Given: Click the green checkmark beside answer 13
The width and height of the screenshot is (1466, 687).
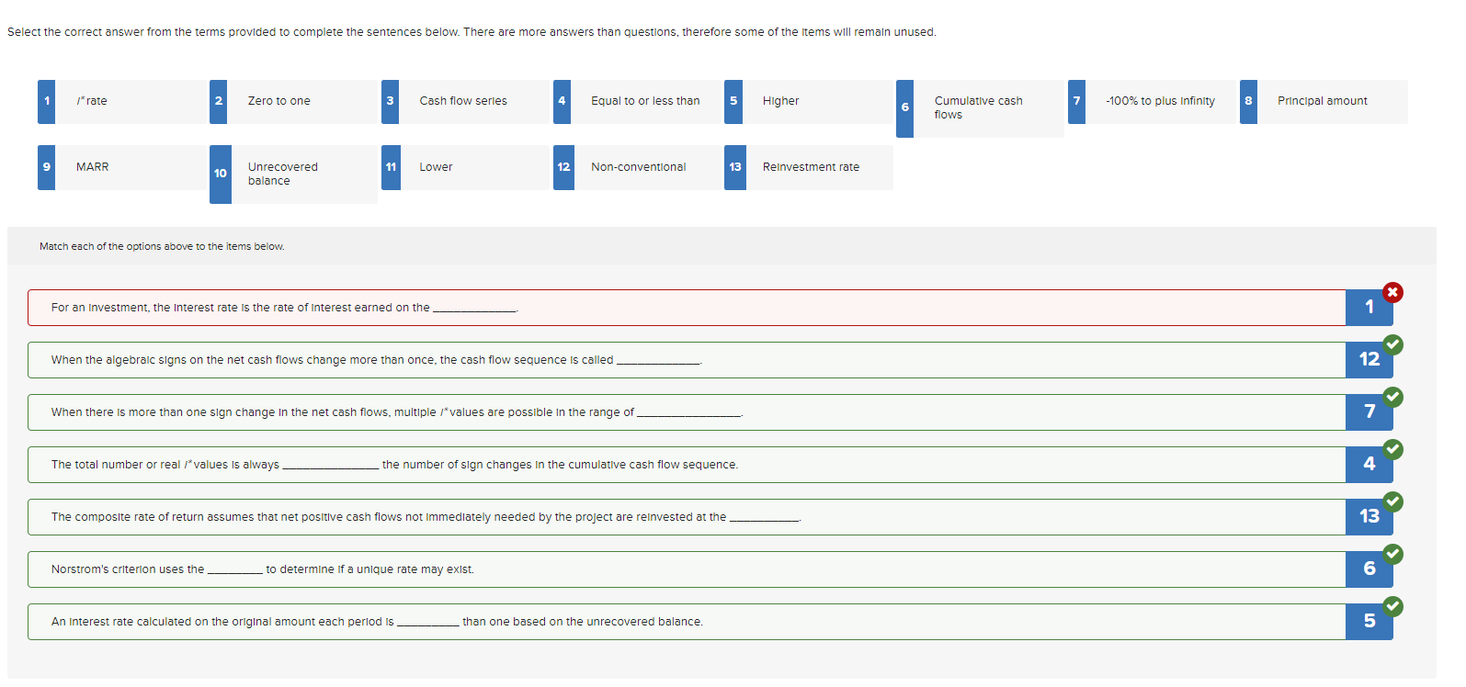Looking at the screenshot, I should 1393,501.
